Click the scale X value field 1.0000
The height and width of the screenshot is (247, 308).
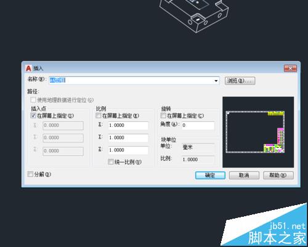point(128,126)
